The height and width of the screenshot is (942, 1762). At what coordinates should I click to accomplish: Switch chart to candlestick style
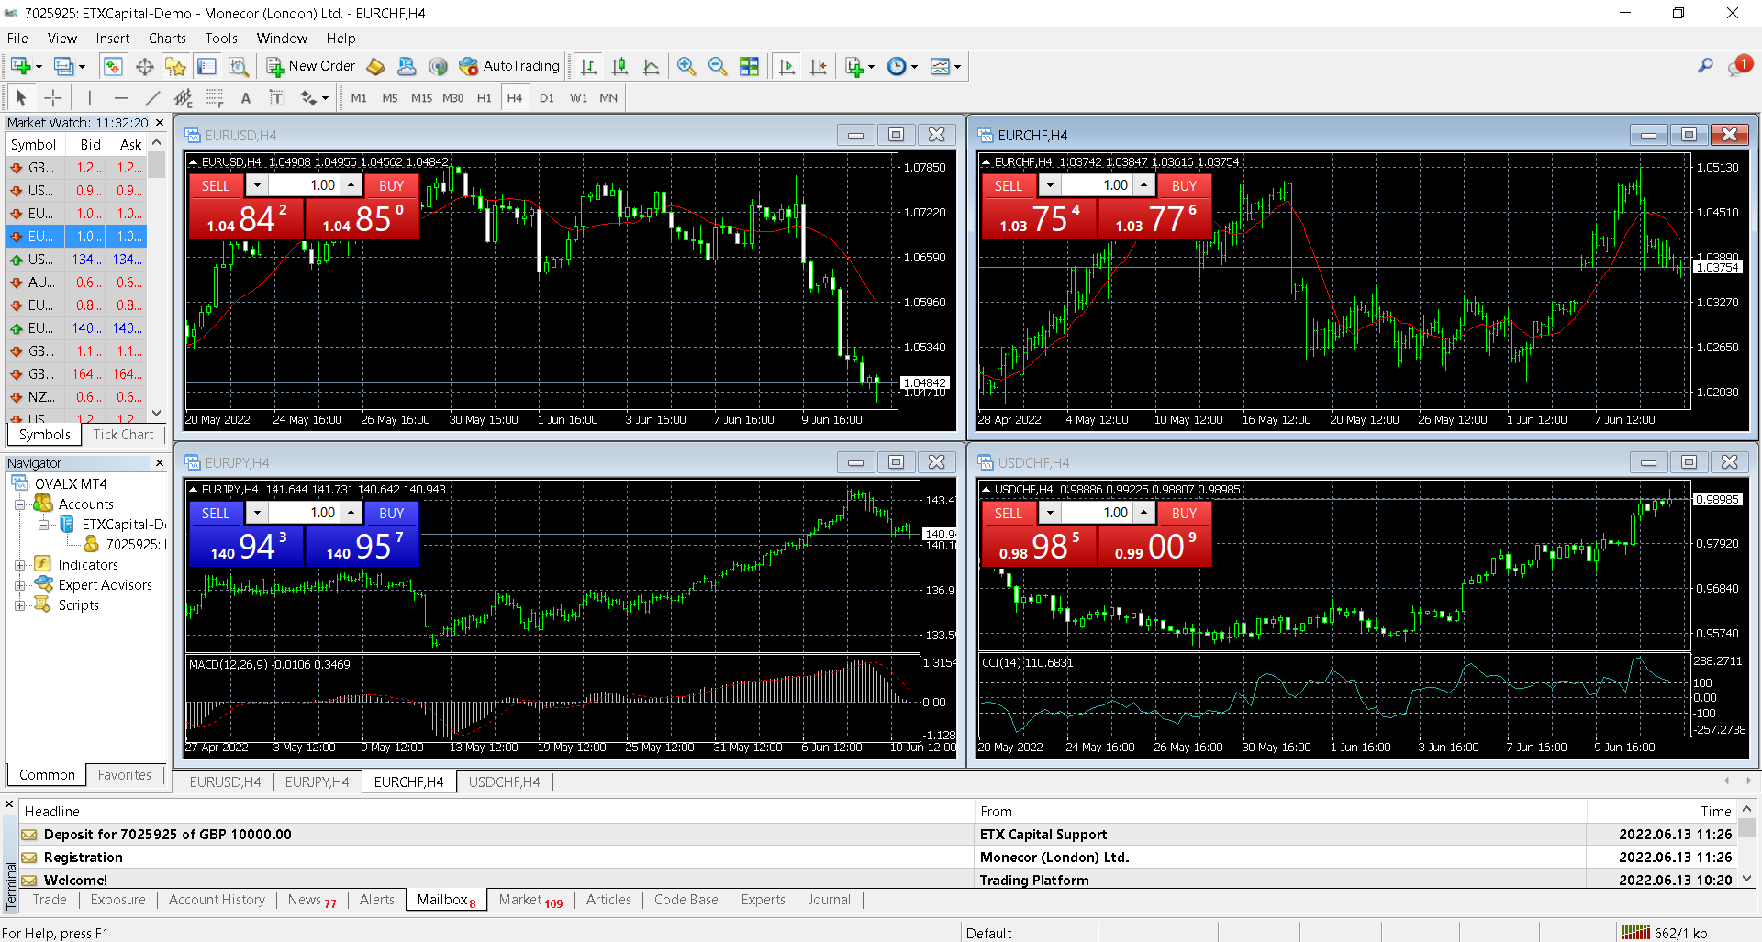click(x=620, y=66)
